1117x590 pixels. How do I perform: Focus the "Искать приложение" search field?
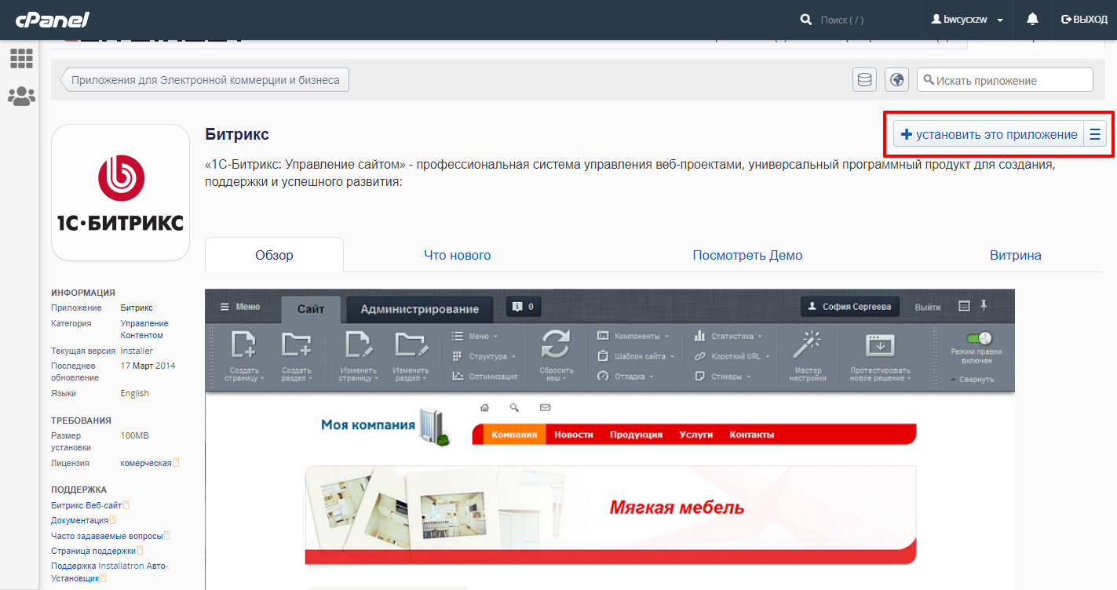pyautogui.click(x=1005, y=80)
